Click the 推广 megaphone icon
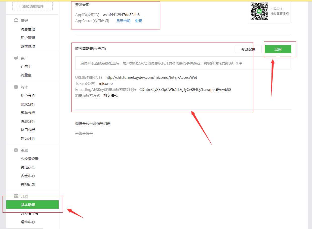 [16, 58]
